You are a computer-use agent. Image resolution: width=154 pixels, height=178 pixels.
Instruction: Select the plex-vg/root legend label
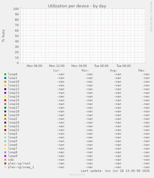tap(19, 163)
